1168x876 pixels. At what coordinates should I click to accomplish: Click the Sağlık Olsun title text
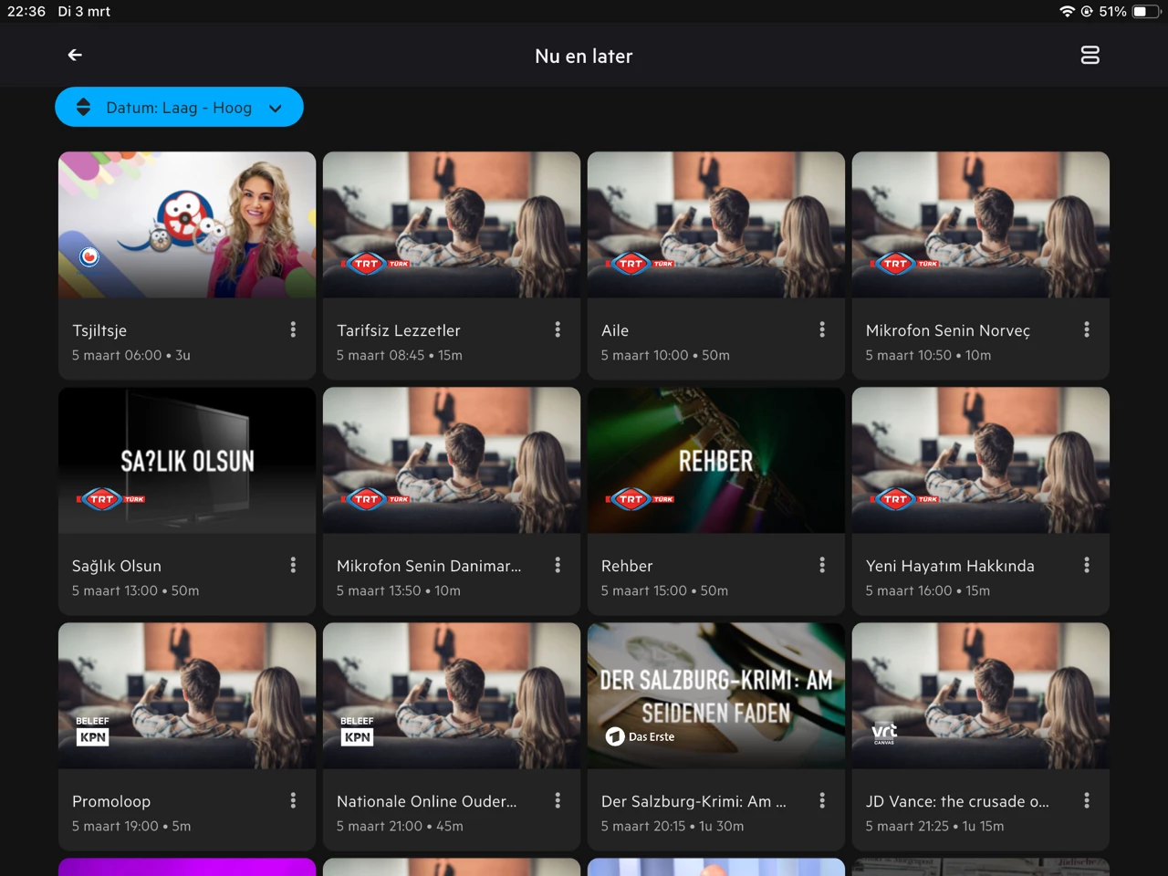117,566
